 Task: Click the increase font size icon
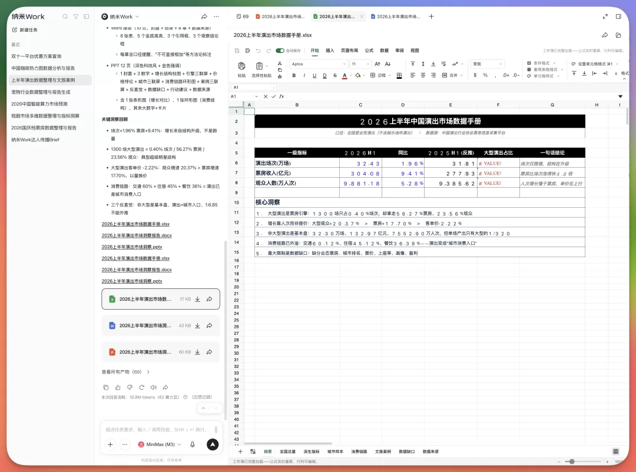(377, 64)
